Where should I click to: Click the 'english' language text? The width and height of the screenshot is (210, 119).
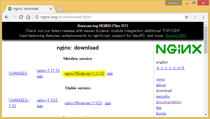(162, 62)
